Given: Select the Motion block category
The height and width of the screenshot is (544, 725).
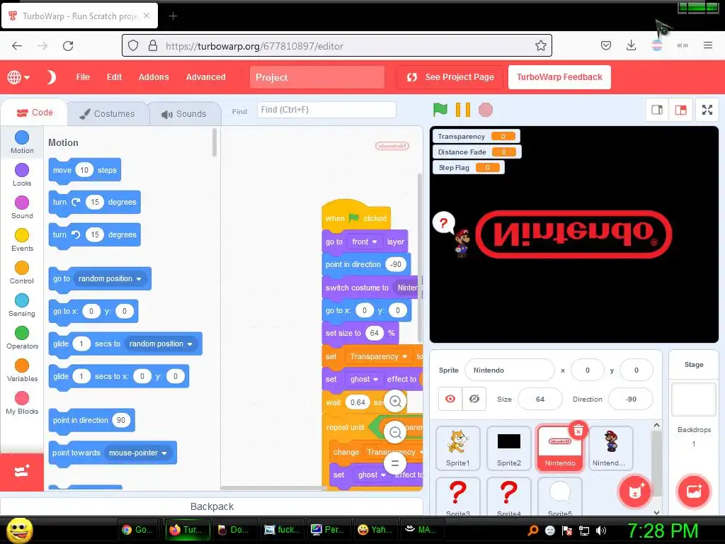Looking at the screenshot, I should pos(22,142).
